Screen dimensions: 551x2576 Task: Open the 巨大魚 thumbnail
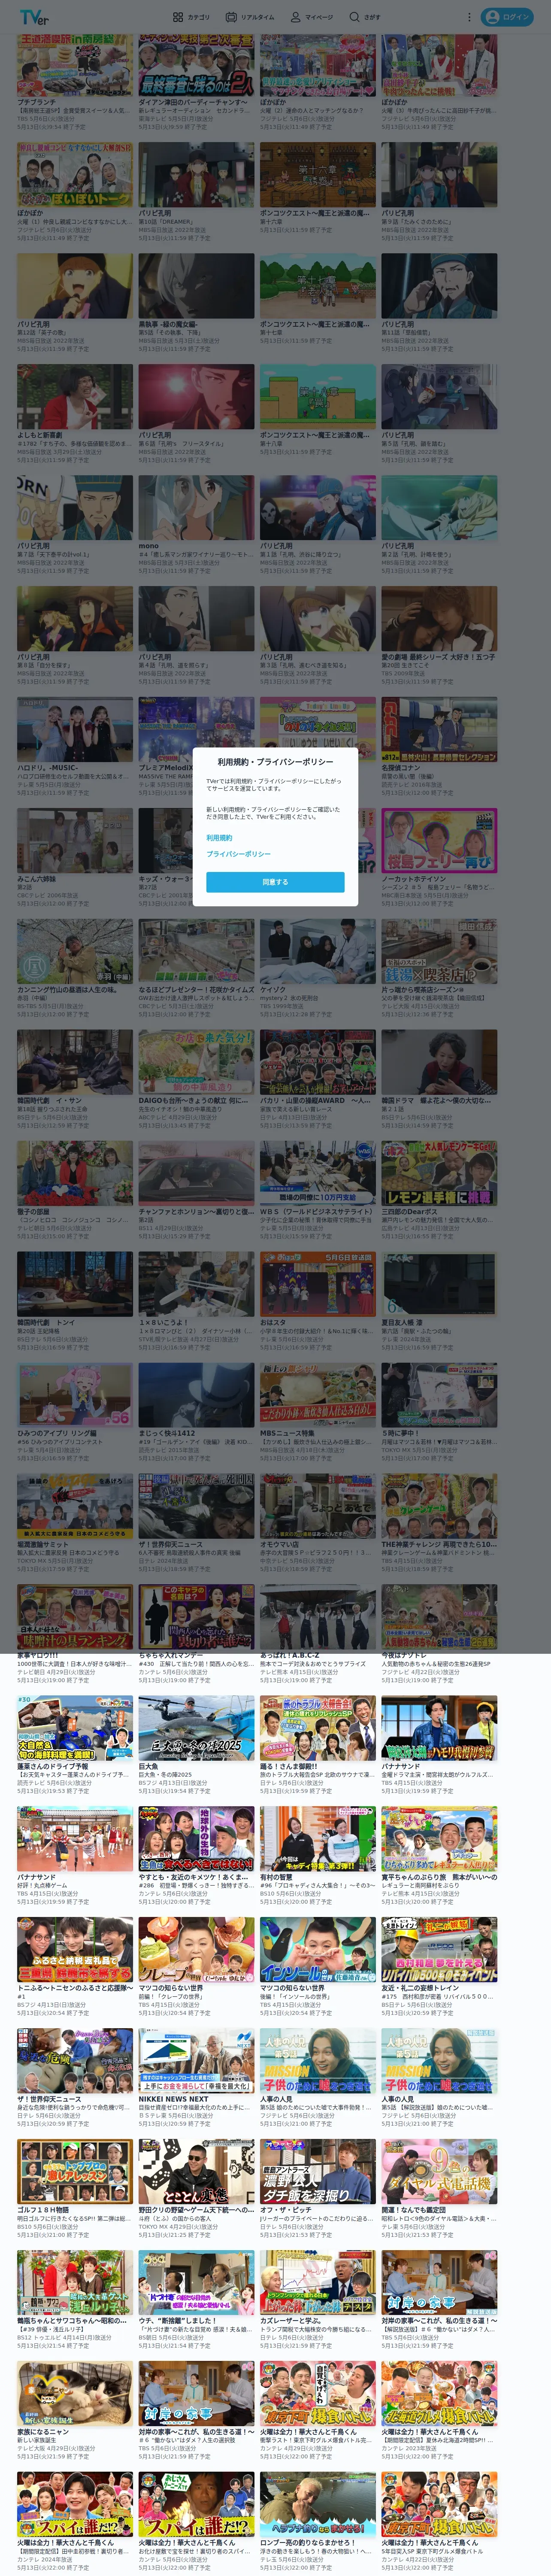pos(196,1728)
